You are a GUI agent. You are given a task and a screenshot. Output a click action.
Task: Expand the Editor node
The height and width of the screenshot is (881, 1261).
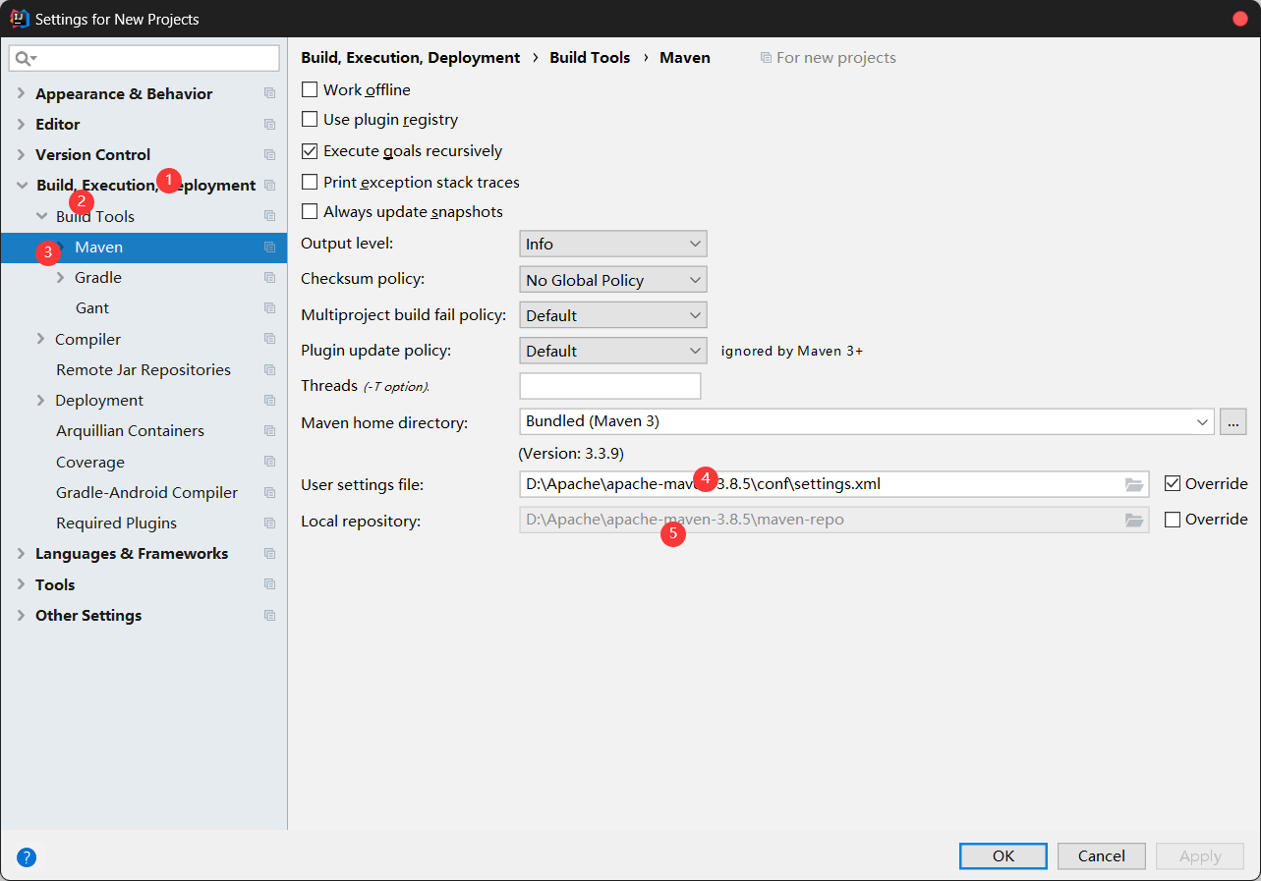21,124
